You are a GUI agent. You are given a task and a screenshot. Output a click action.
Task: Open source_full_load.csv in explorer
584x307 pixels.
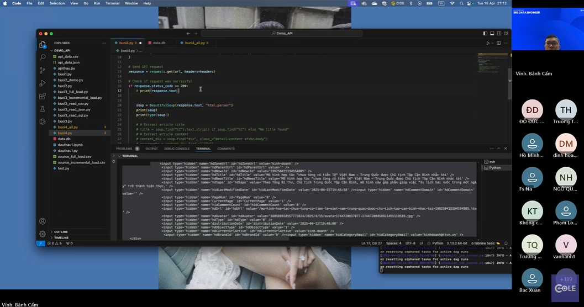point(75,157)
